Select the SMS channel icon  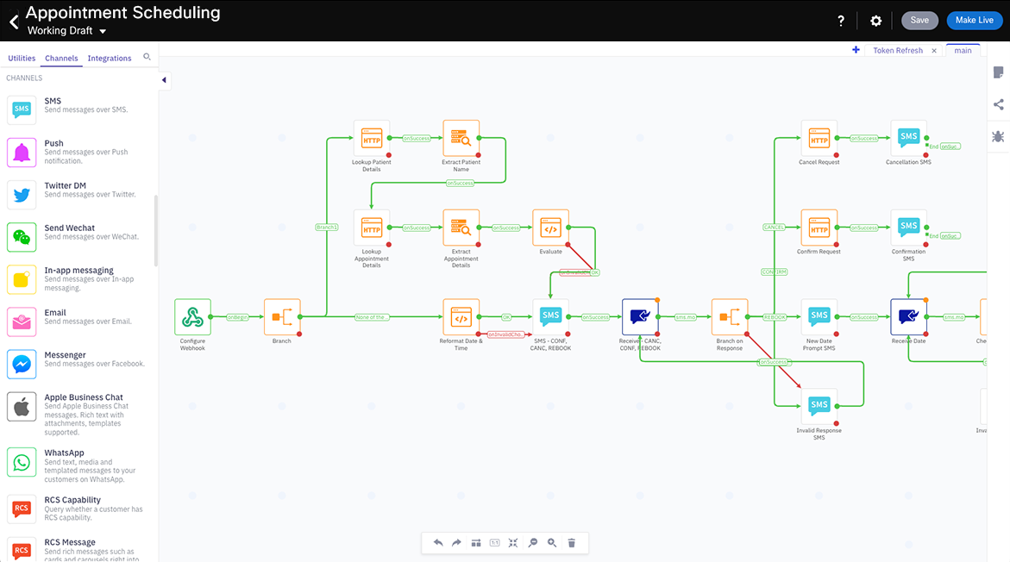(22, 109)
